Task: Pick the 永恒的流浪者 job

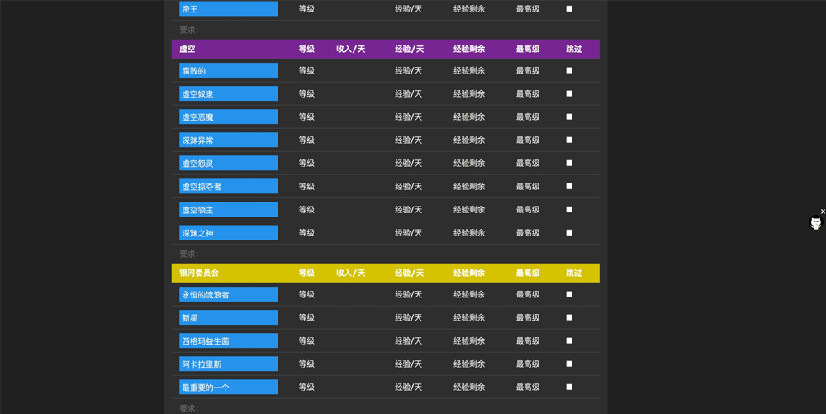Action: click(229, 294)
